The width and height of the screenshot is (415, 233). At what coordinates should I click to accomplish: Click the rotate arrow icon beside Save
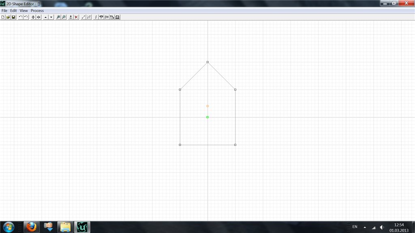pyautogui.click(x=20, y=17)
